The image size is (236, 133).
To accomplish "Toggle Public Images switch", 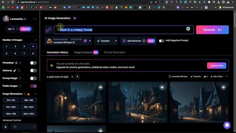I will 33,86.
